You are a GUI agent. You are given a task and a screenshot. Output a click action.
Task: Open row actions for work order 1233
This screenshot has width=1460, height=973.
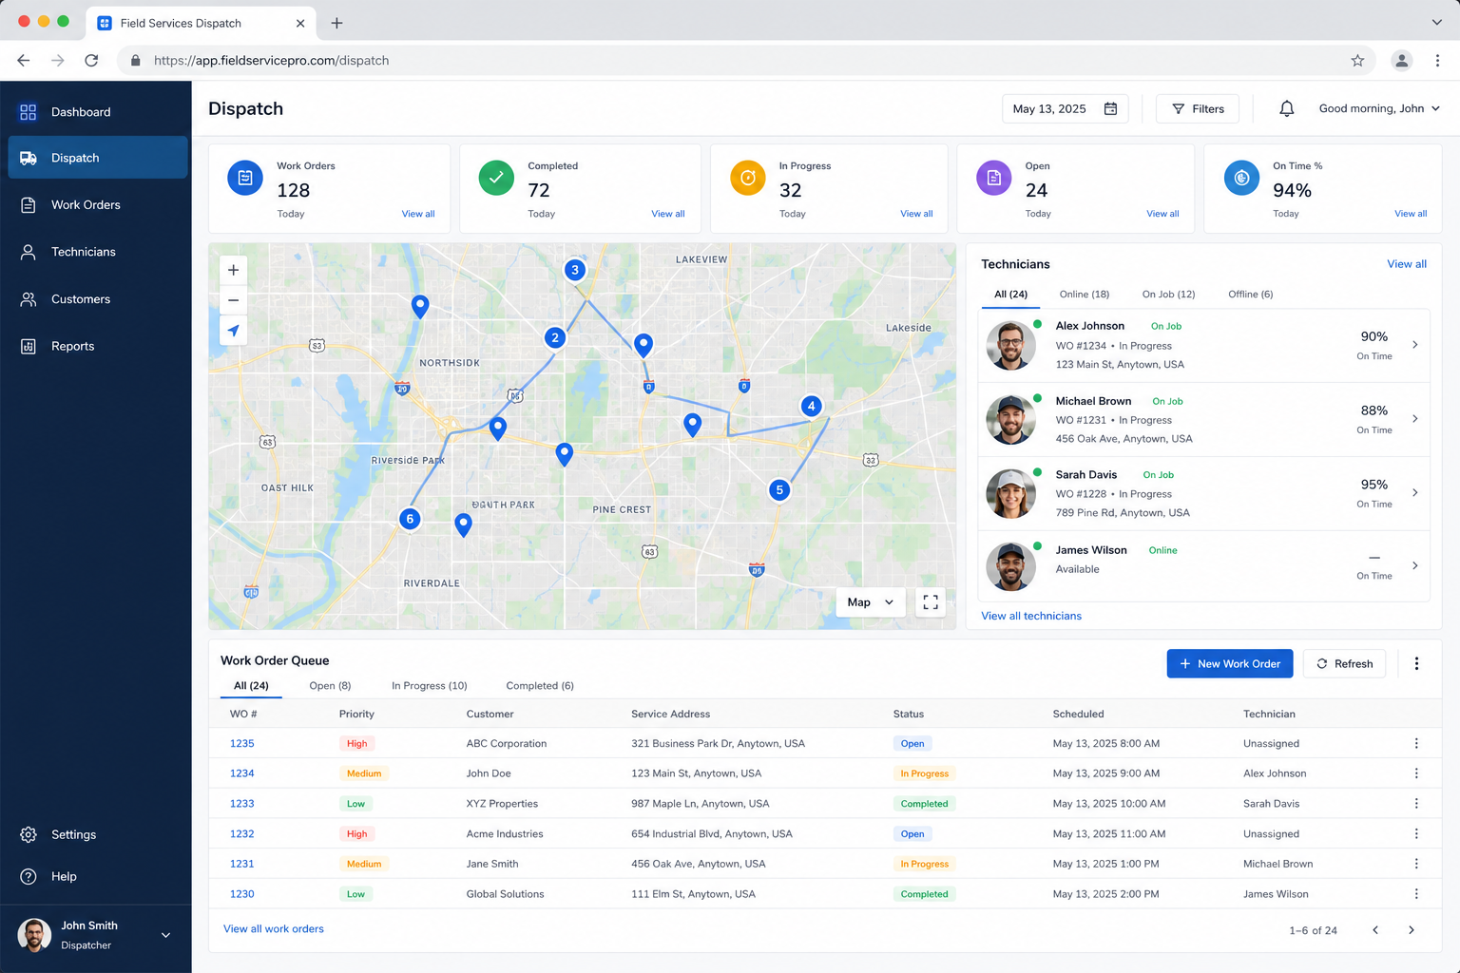[1416, 804]
